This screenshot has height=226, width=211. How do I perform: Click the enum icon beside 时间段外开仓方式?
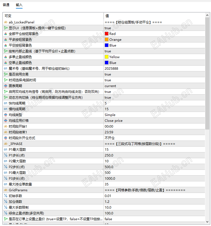click(5, 138)
